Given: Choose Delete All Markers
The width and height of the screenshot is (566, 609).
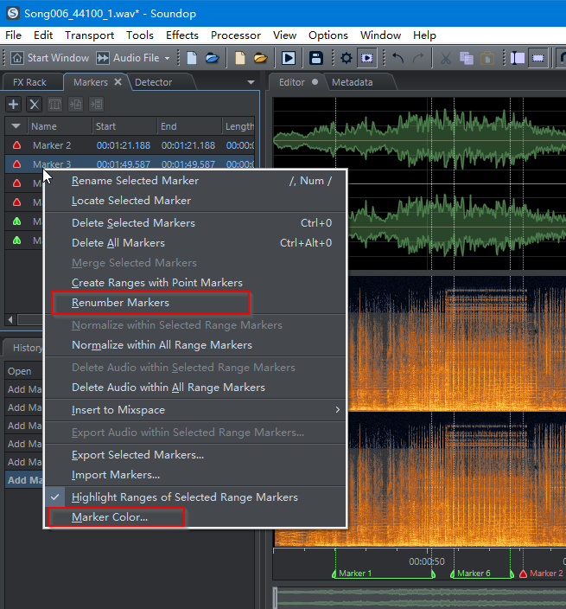Looking at the screenshot, I should point(195,243).
